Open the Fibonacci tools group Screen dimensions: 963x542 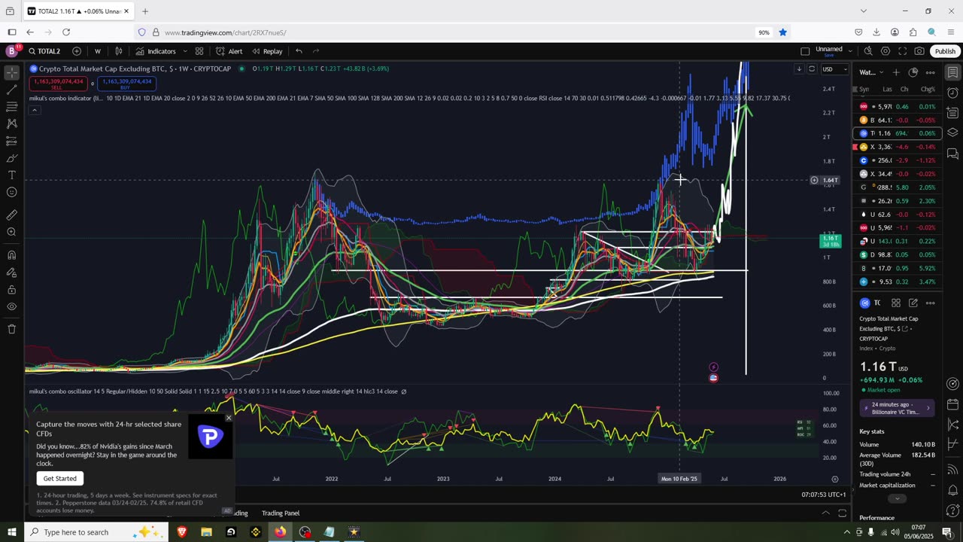11,107
